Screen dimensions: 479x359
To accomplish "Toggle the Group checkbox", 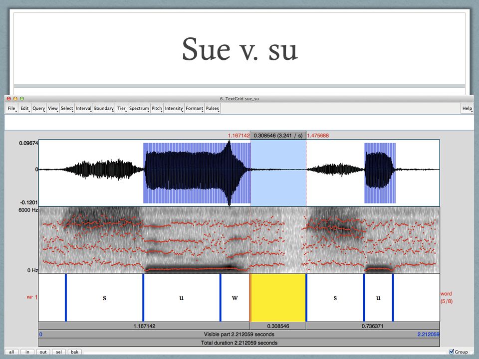I will pyautogui.click(x=452, y=352).
